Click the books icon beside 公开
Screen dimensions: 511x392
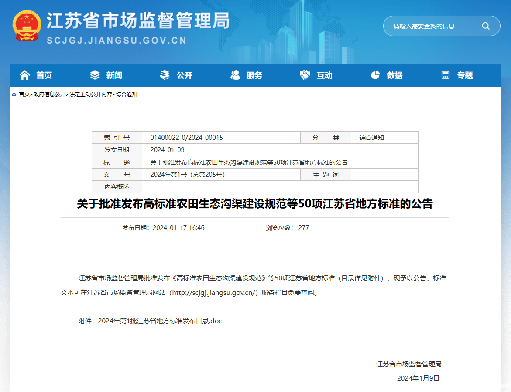coord(165,75)
